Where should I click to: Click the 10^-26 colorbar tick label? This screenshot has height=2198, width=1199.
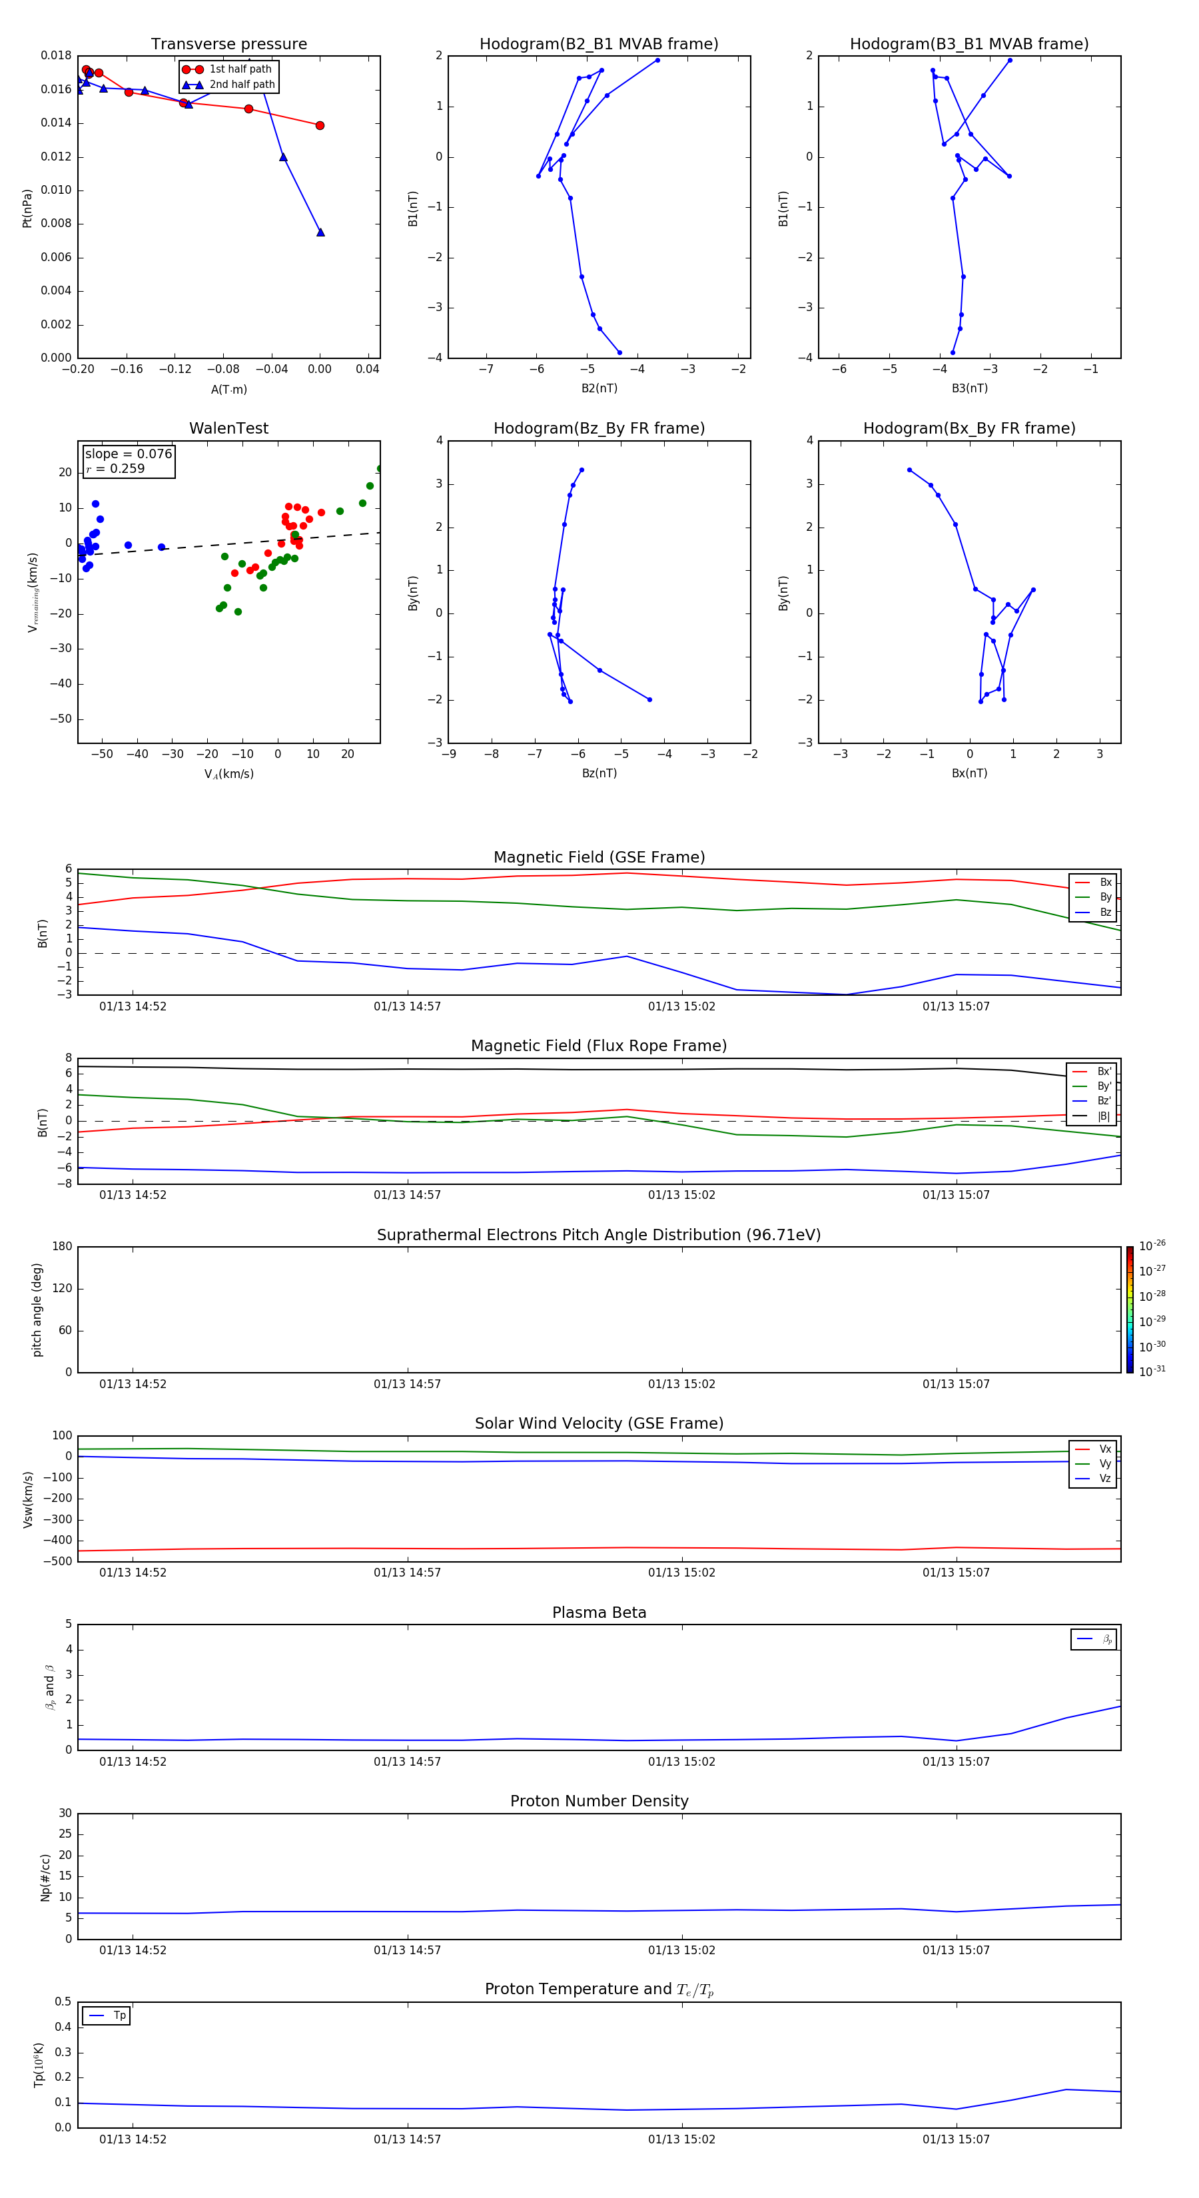click(1152, 1246)
